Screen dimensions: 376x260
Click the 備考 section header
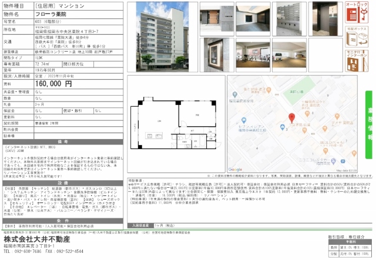(63, 142)
